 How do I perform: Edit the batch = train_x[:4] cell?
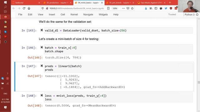(x=118, y=49)
